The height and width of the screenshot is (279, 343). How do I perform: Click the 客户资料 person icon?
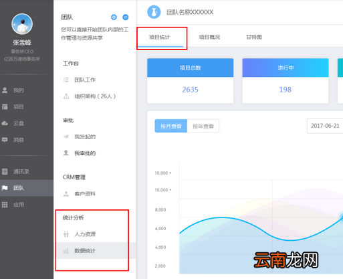[66, 194]
